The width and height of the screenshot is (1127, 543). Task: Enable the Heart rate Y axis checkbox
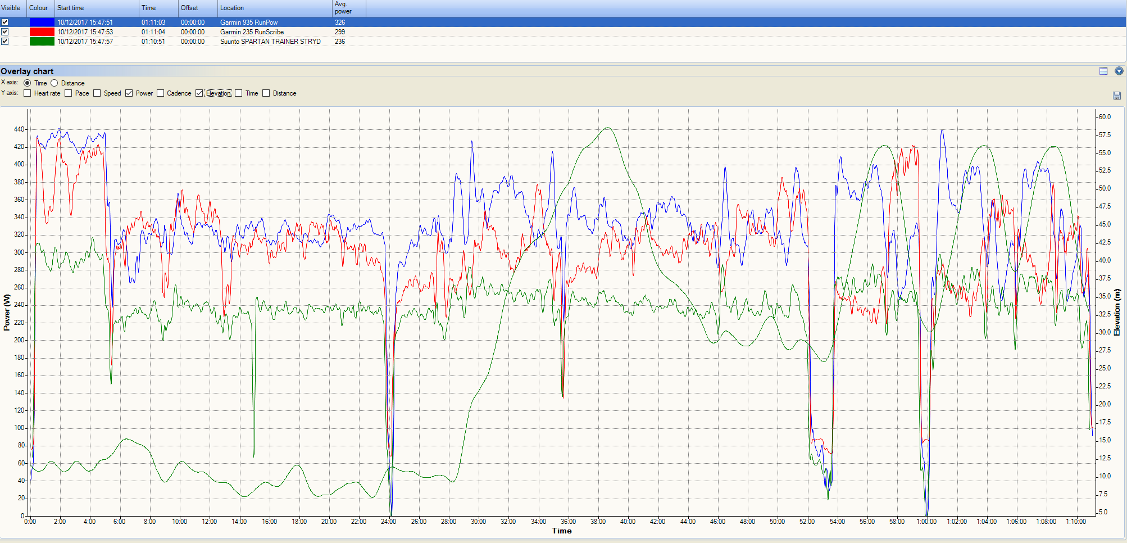pyautogui.click(x=28, y=93)
